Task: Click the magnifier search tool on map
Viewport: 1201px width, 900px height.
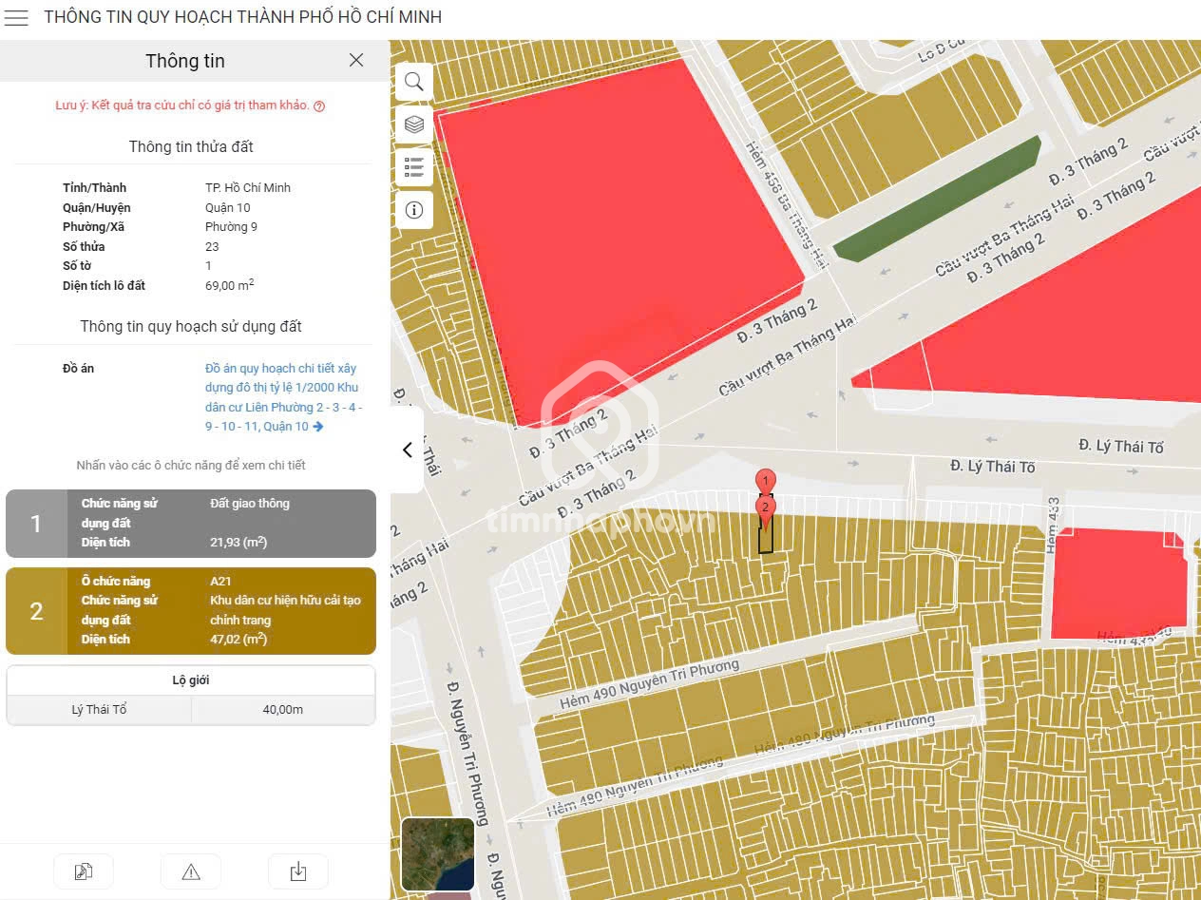Action: point(413,82)
